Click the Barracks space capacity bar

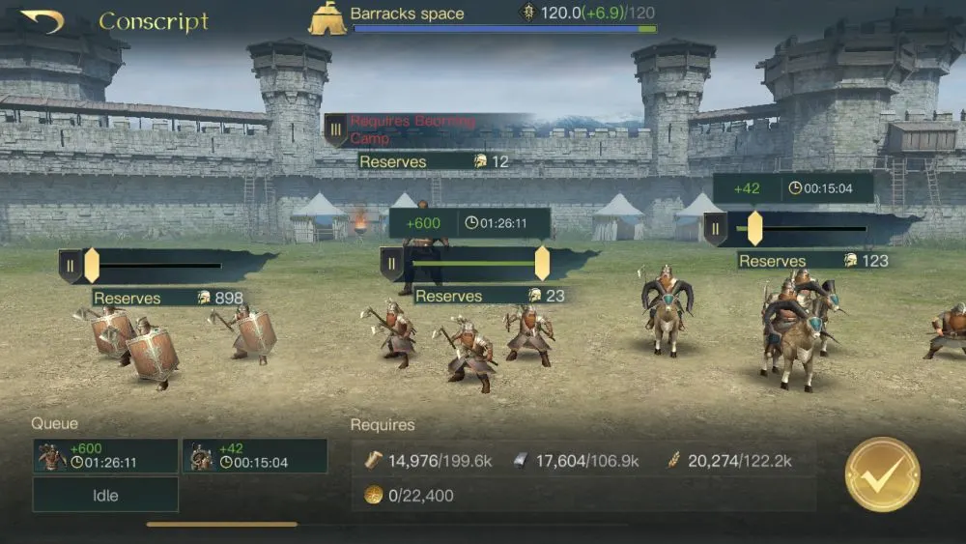tap(505, 29)
